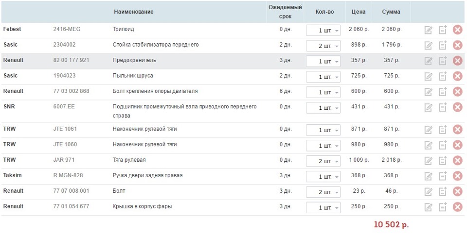Add a note to Sasic 2304002
Image resolution: width=467 pixels, height=236 pixels.
(443, 46)
